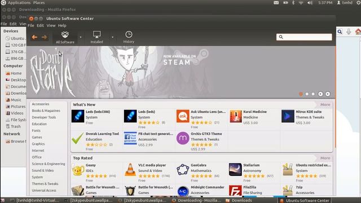The image size is (361, 203).
Task: Browse the Universal Access category
Action: [x=44, y=191]
